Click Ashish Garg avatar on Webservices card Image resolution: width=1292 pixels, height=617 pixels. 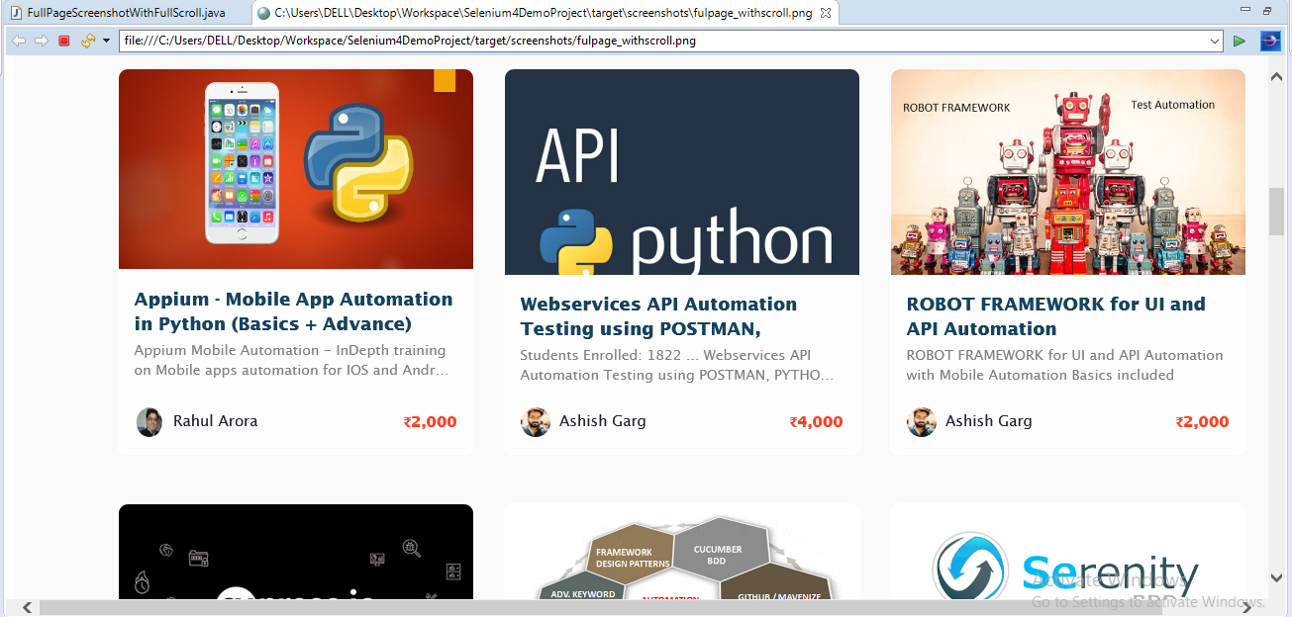[536, 422]
